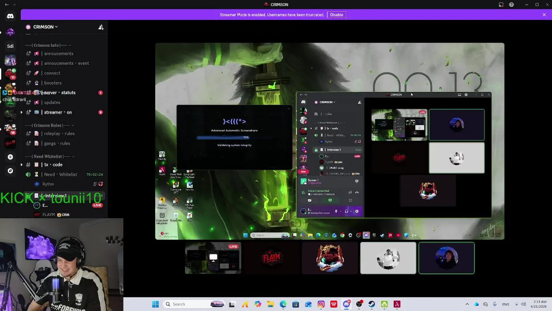This screenshot has height=311, width=552.
Task: Collapse the Crimson Info category
Action: click(48, 45)
